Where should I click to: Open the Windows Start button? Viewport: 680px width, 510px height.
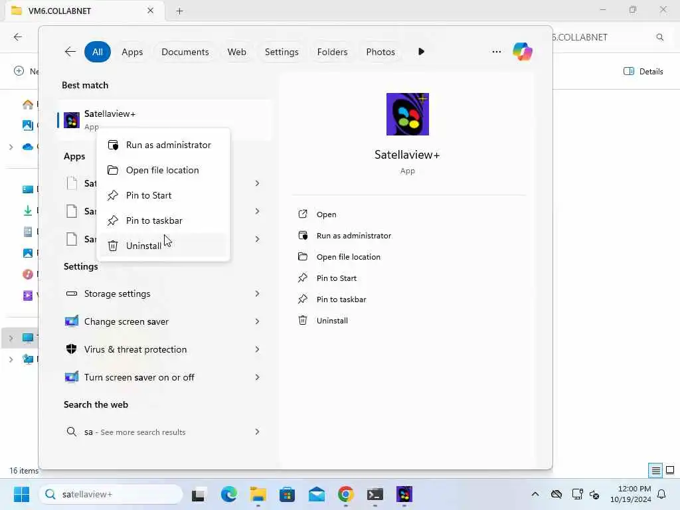(21, 494)
